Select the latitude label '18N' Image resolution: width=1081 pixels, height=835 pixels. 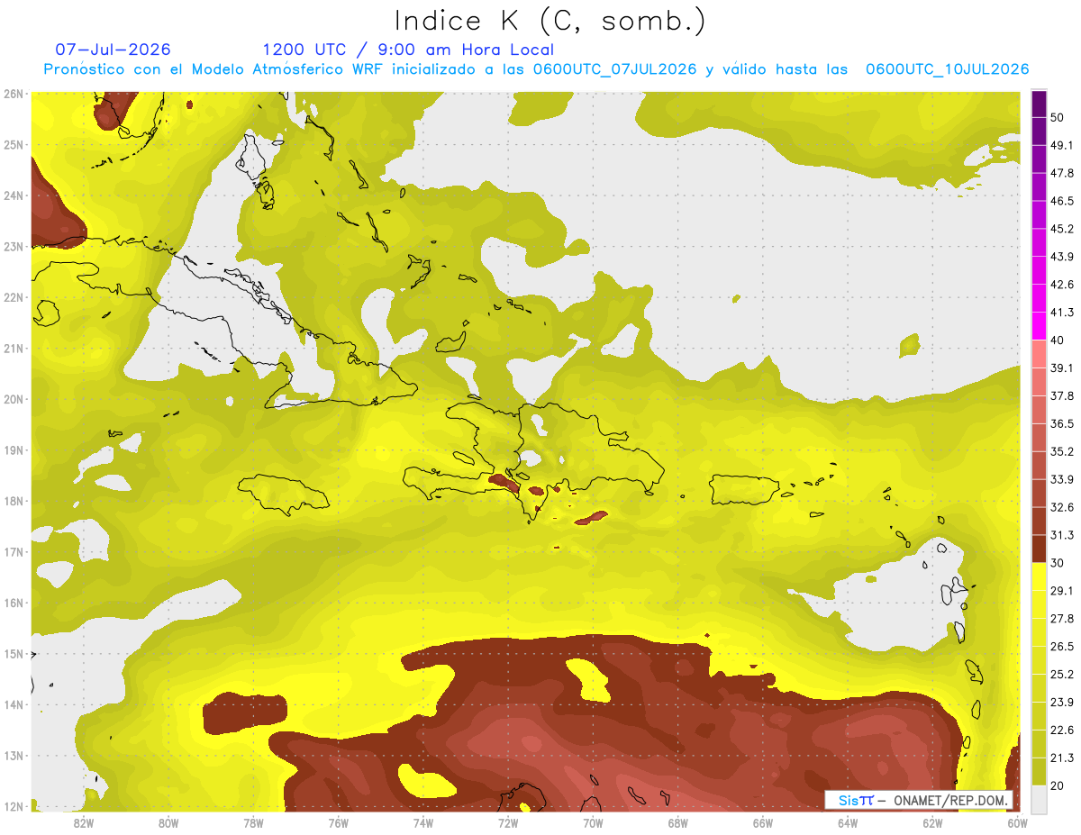click(14, 501)
